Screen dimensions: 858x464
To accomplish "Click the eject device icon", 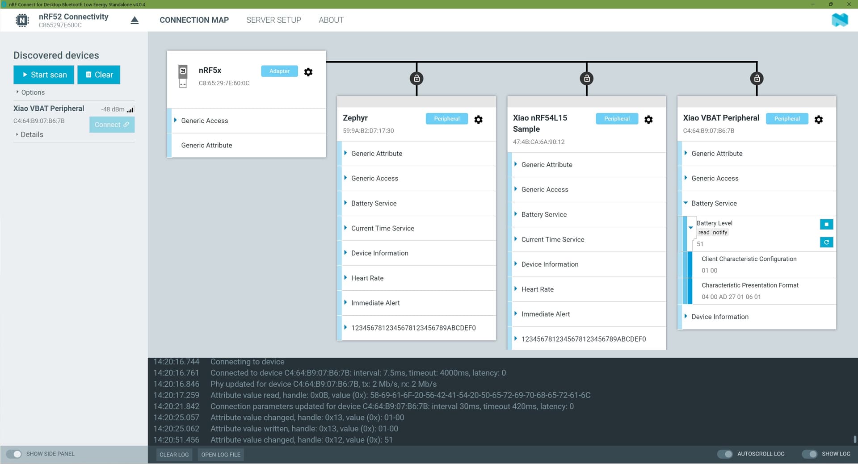I will coord(135,21).
